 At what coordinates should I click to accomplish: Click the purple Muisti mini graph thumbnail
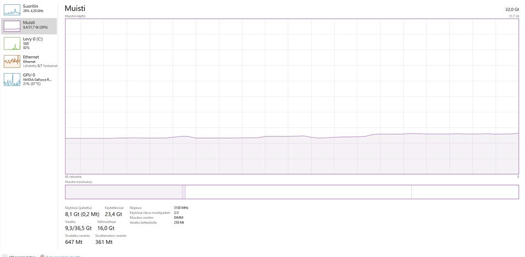(x=12, y=26)
